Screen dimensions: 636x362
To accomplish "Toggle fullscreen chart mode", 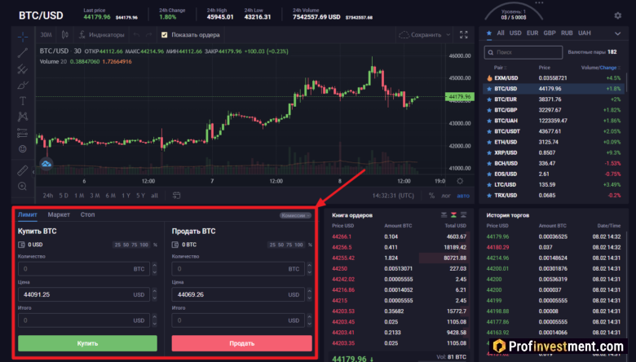I will (464, 35).
